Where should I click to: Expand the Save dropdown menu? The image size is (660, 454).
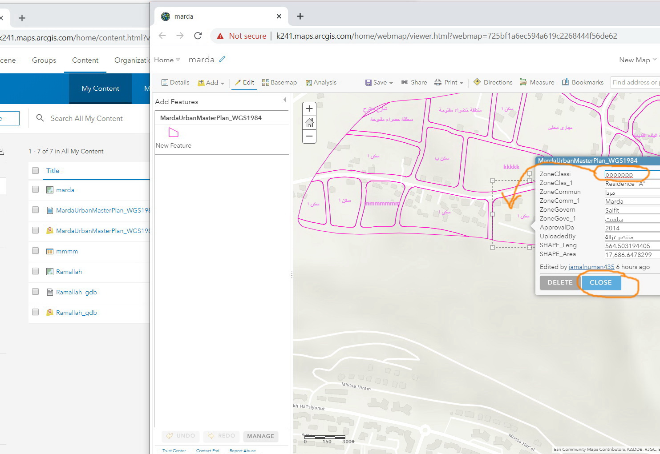(379, 83)
